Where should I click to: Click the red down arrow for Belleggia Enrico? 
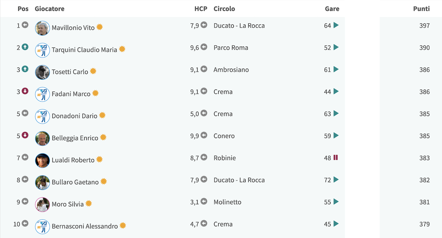point(25,135)
